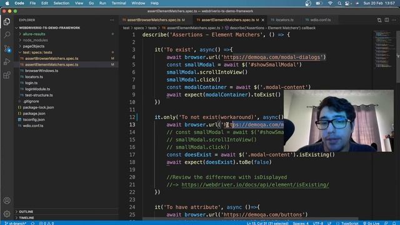Viewport: 400px width, 225px height.
Task: Follow the demoqa.com/modal-dialogs URL on line 4
Action: tap(272, 57)
